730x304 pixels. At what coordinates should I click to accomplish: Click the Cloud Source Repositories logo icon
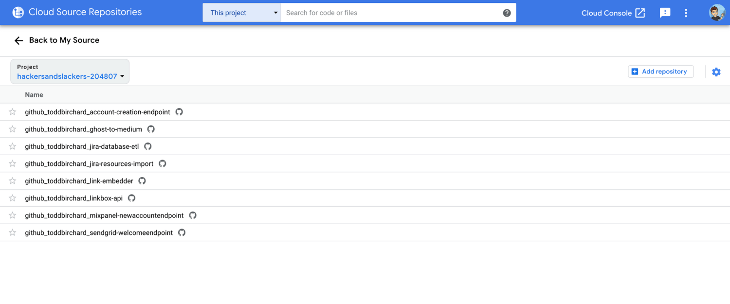pos(18,13)
